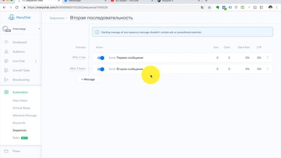Add a new message with + Message
Screen dimensions: 281x158
click(88, 79)
